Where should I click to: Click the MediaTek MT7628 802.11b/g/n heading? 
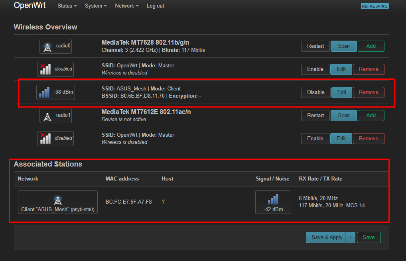coord(145,42)
